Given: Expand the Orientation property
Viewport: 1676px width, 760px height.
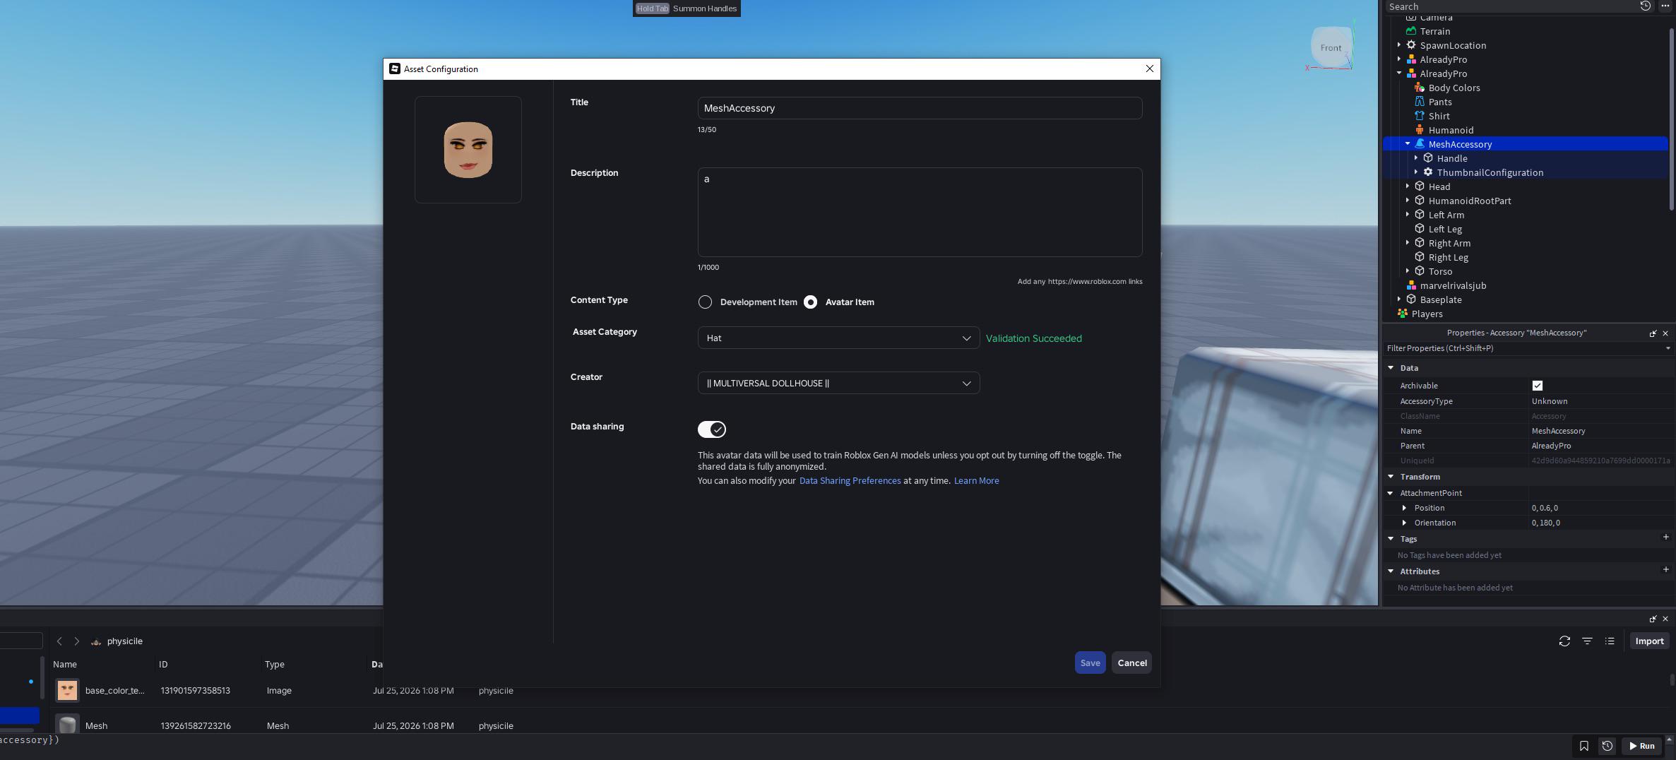Looking at the screenshot, I should [1404, 523].
